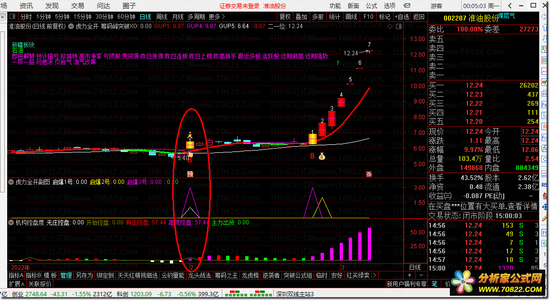Click the red 涨 marker at chart right
Screen dimensions: 551x301
click(x=369, y=174)
